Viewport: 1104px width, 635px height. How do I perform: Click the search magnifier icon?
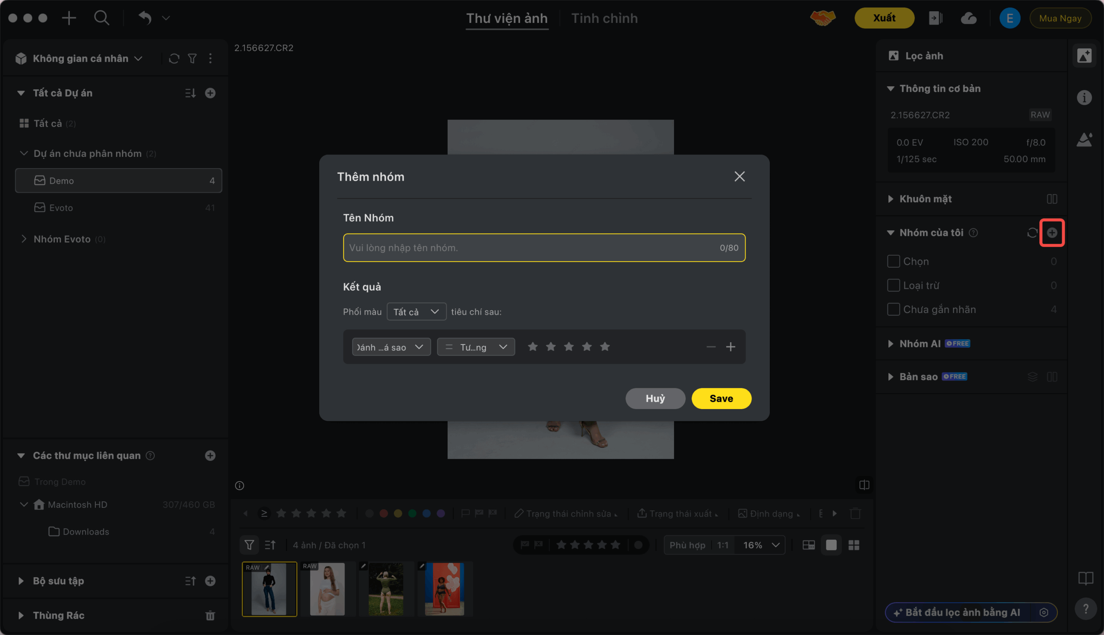coord(102,18)
